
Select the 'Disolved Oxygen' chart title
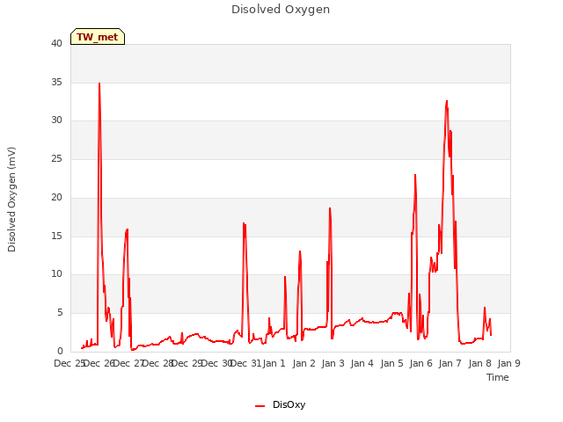coord(281,10)
